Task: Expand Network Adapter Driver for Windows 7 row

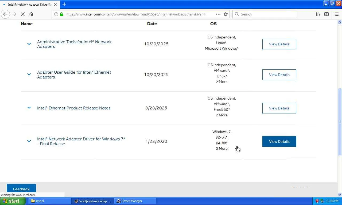Action: 29,141
